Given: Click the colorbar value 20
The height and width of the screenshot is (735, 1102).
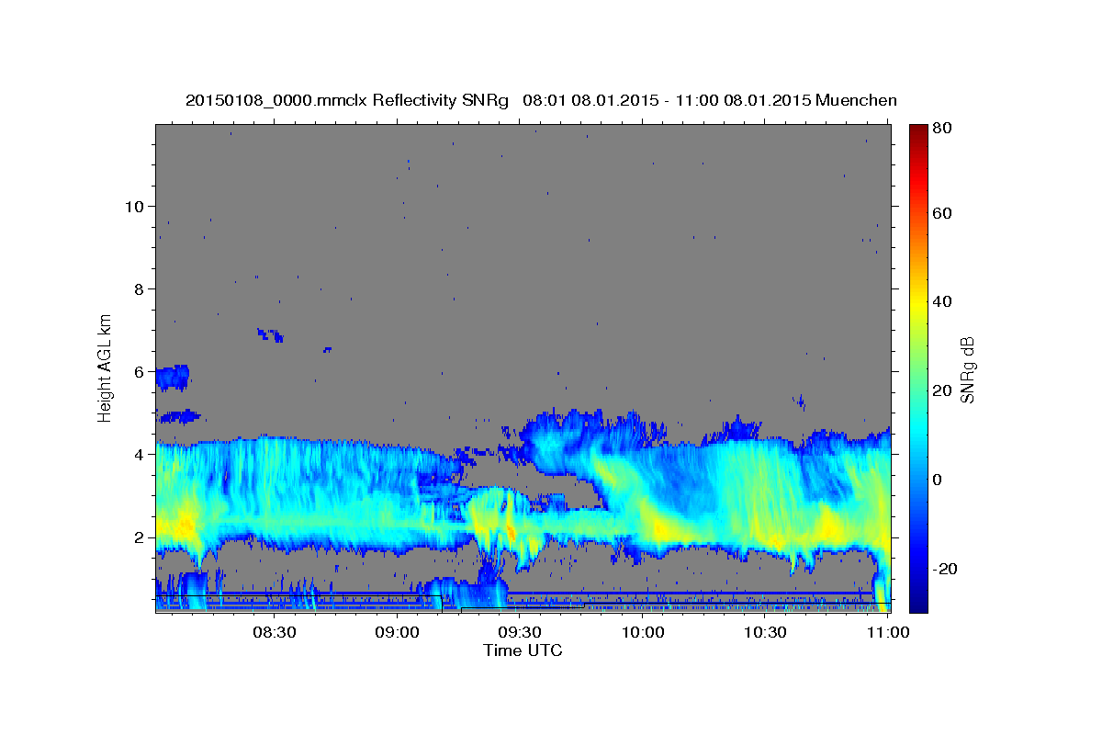Looking at the screenshot, I should coord(941,390).
